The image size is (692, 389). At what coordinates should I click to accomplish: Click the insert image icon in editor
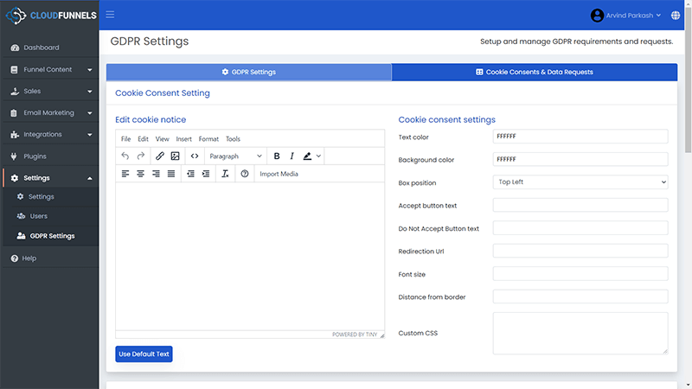175,156
